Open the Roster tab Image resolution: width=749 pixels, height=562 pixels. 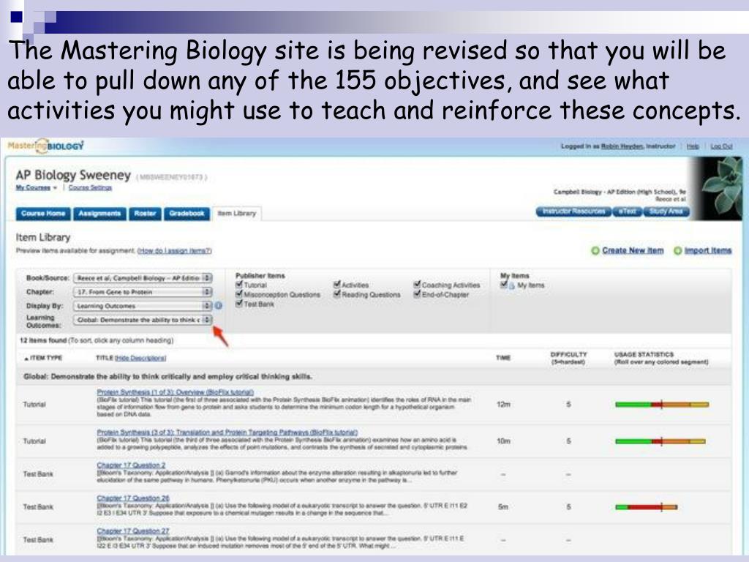(146, 213)
